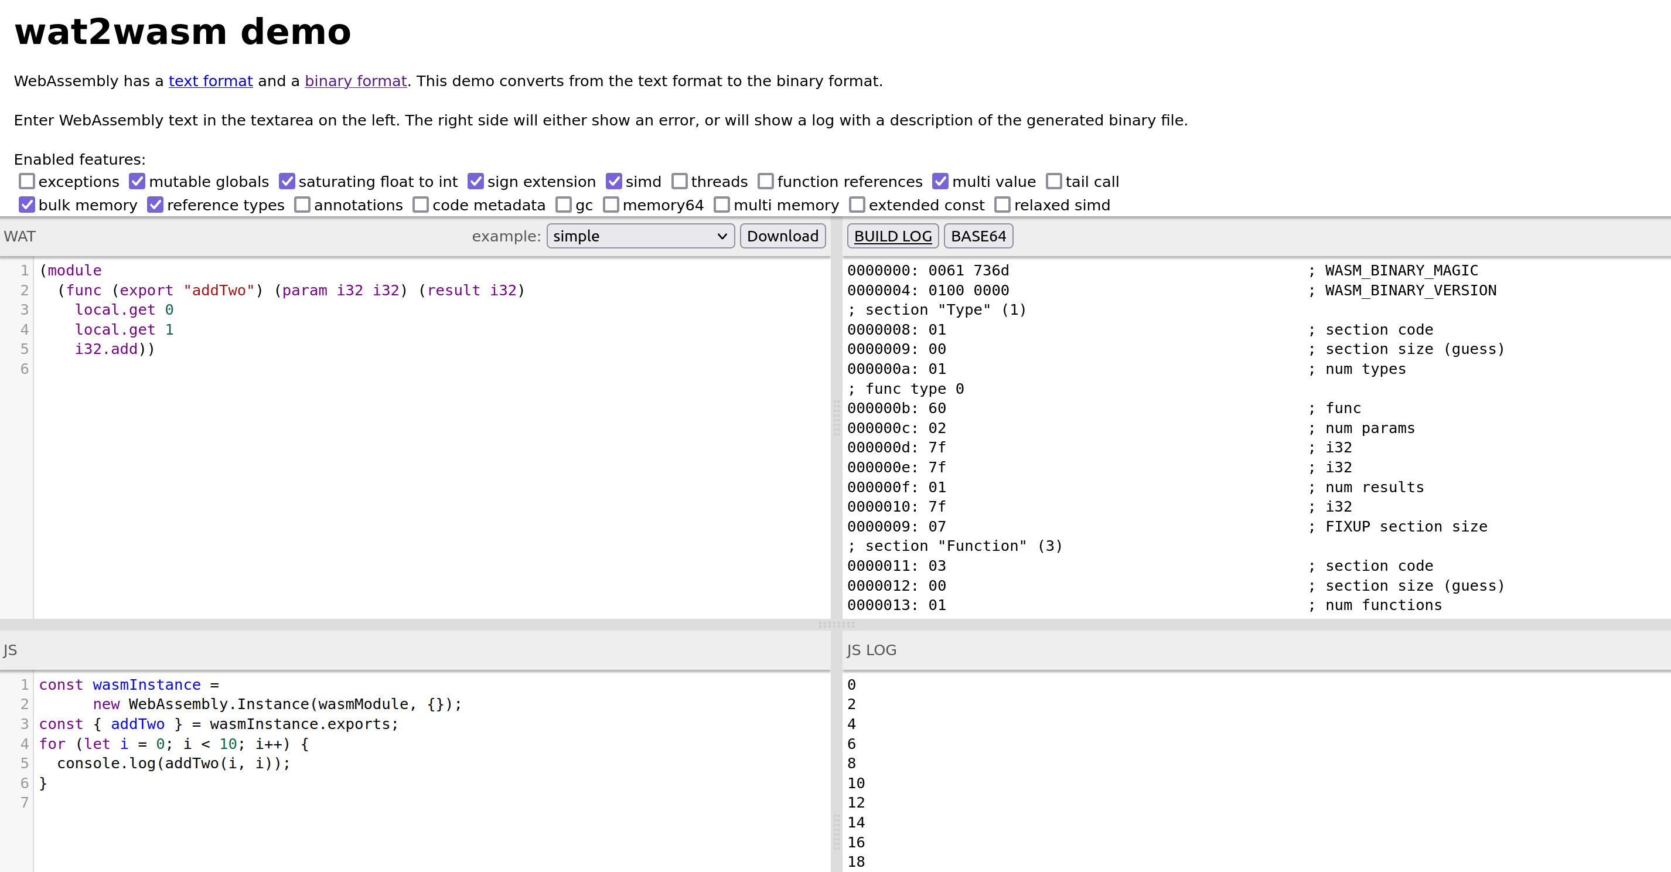Click 'local.get 0' in WAT editor
This screenshot has height=872, width=1671.
[124, 309]
